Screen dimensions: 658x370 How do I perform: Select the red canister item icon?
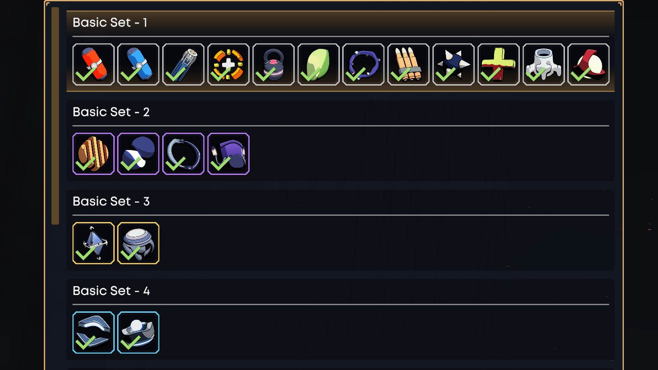pos(94,64)
